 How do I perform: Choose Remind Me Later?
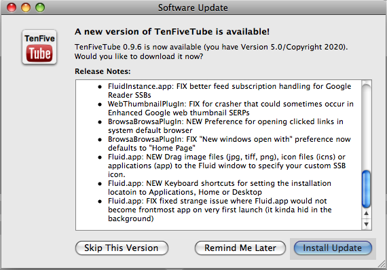[x=240, y=248]
